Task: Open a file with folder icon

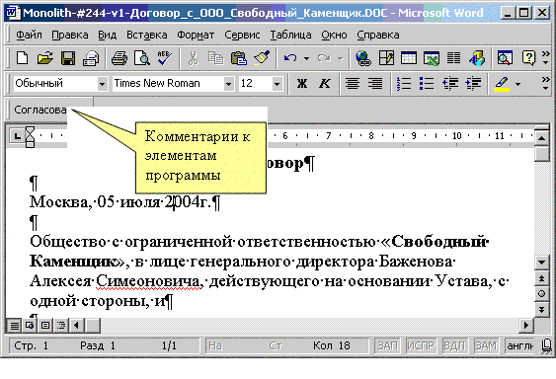Action: pyautogui.click(x=45, y=58)
